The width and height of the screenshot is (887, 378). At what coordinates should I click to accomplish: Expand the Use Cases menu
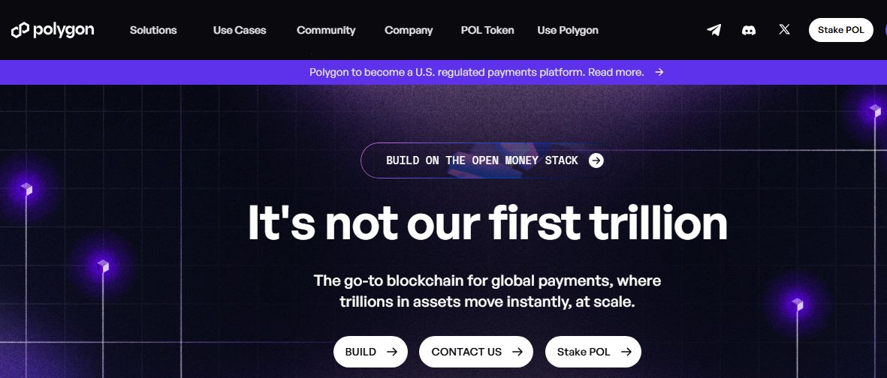[240, 30]
